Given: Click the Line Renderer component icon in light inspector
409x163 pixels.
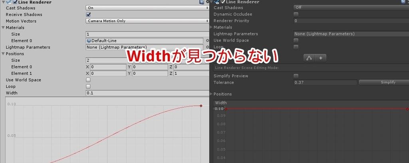Looking at the screenshot, I should [x=8, y=2].
